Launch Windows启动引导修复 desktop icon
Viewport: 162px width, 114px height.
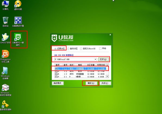(x=5, y=90)
